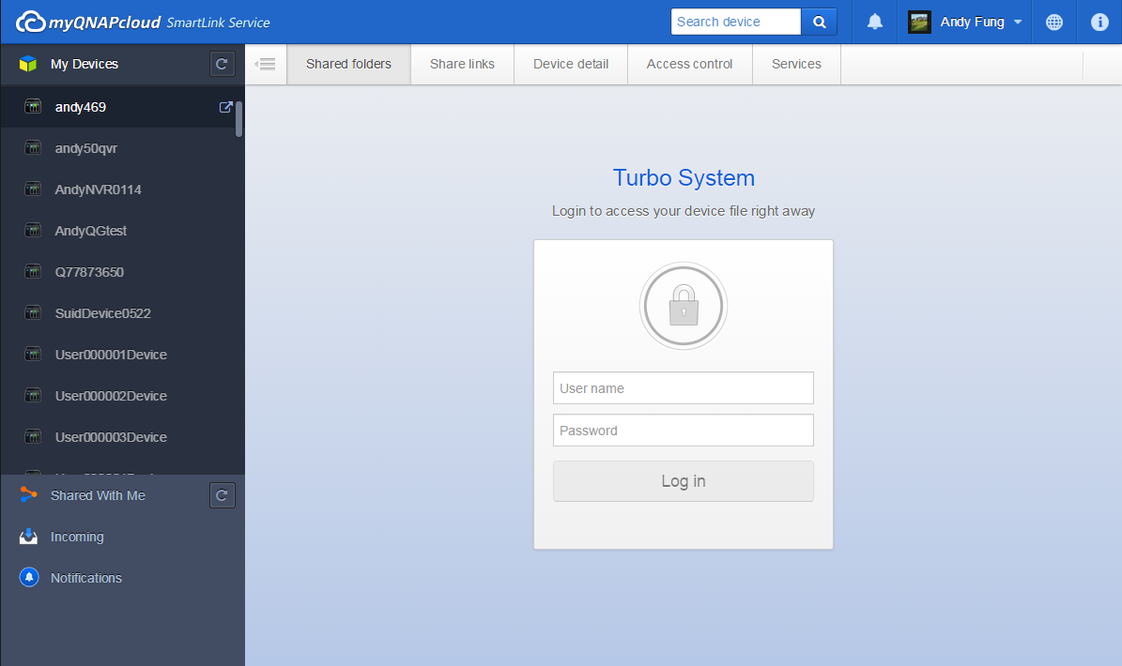Screen dimensions: 1122x666
Task: Open andy469 via external link icon
Action: pyautogui.click(x=225, y=107)
